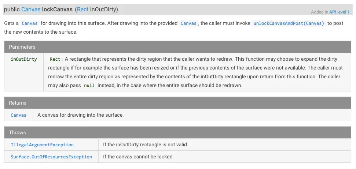
Task: Click the "A canvas for drawing into the surface" text
Action: click(x=80, y=115)
